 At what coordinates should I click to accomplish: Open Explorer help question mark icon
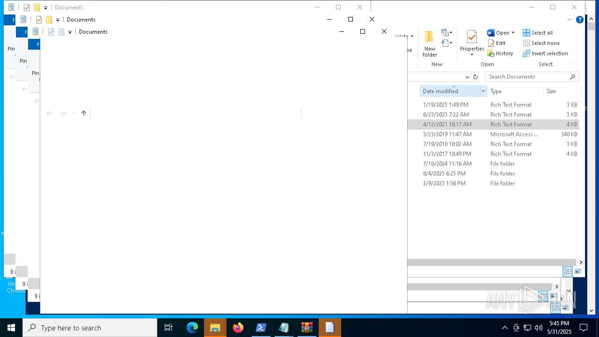click(x=580, y=20)
